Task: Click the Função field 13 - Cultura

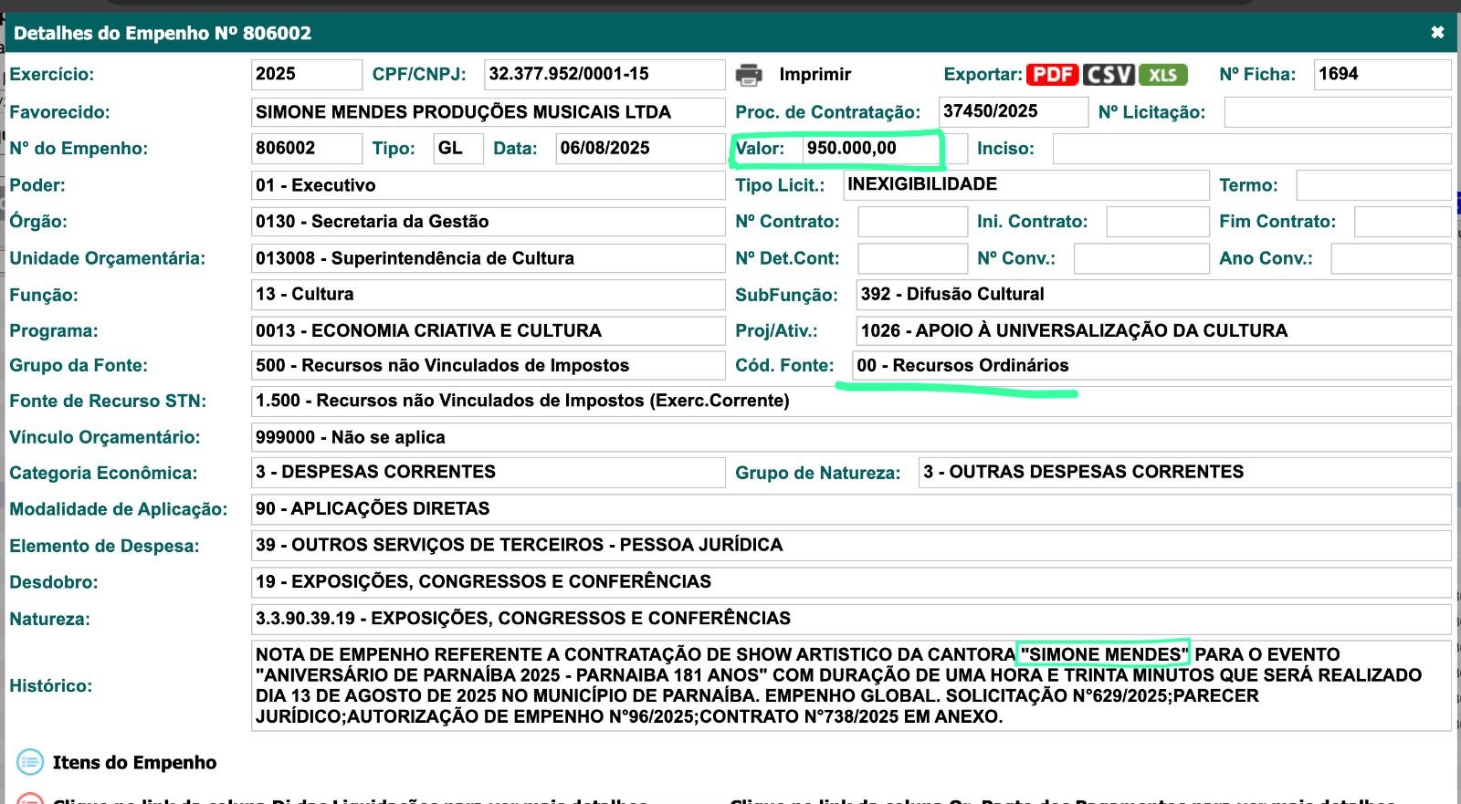Action: coord(488,295)
